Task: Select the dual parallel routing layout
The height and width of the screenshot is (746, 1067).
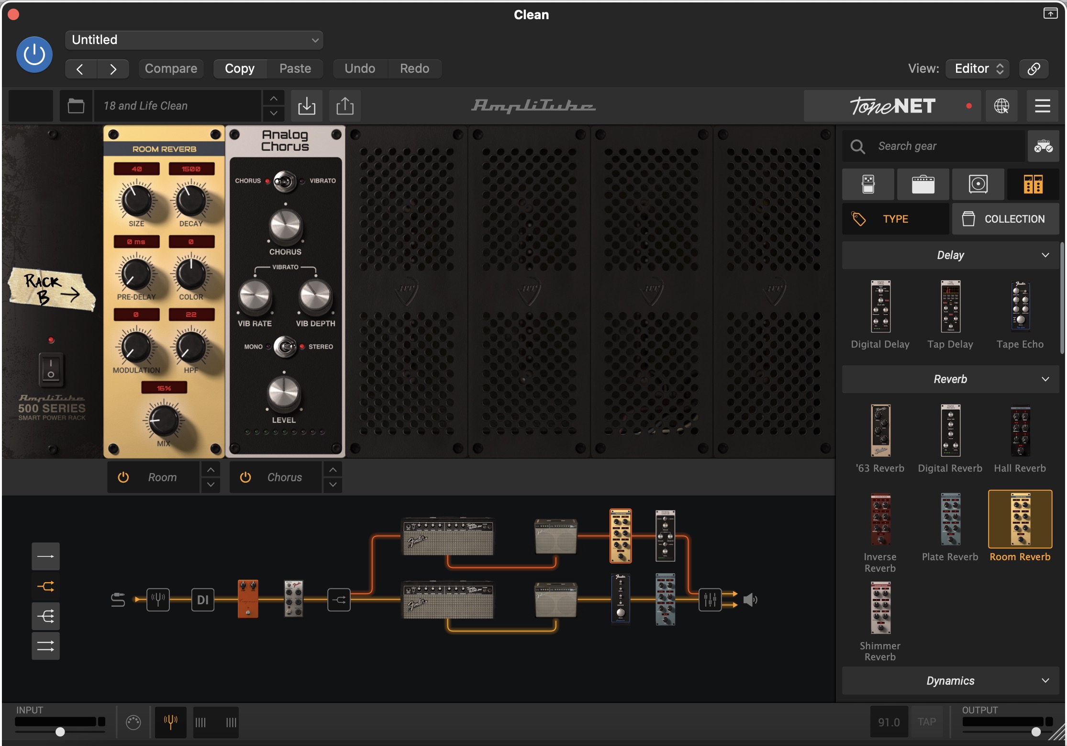Action: 45,646
